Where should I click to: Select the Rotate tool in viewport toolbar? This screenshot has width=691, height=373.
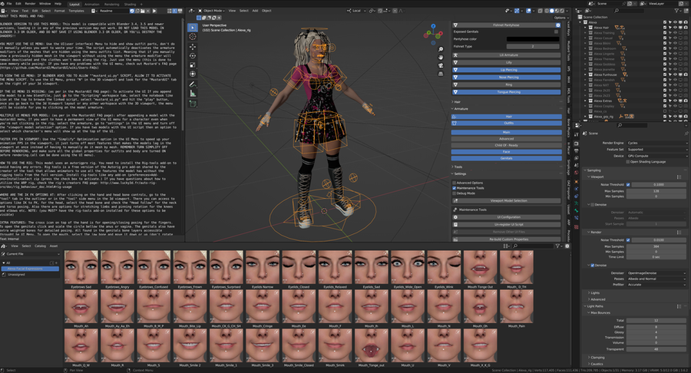pos(193,55)
